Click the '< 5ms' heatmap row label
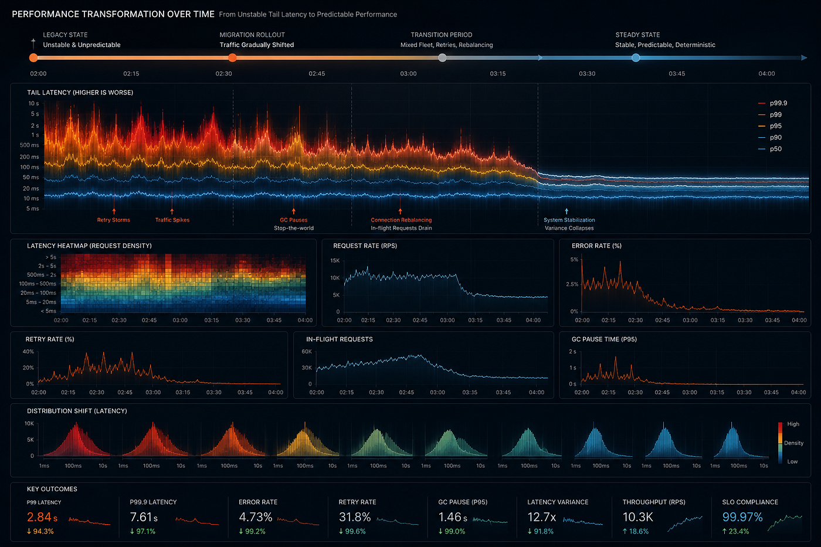 tap(49, 311)
